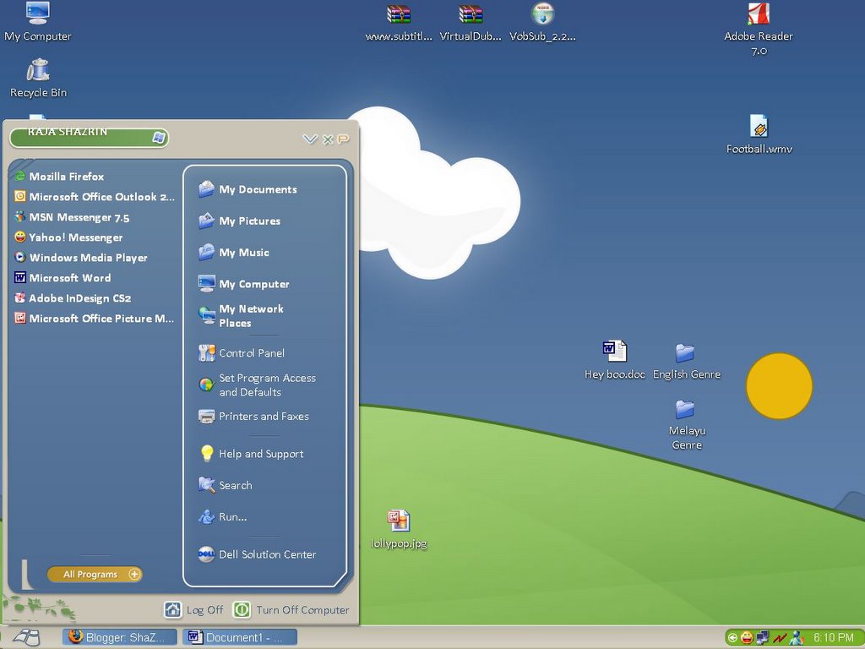This screenshot has width=865, height=649.
Task: Open Search from Start menu
Action: pyautogui.click(x=226, y=485)
